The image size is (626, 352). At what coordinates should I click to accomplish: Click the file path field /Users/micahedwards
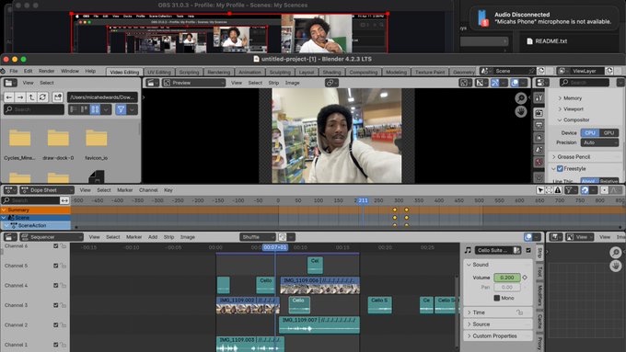(103, 97)
